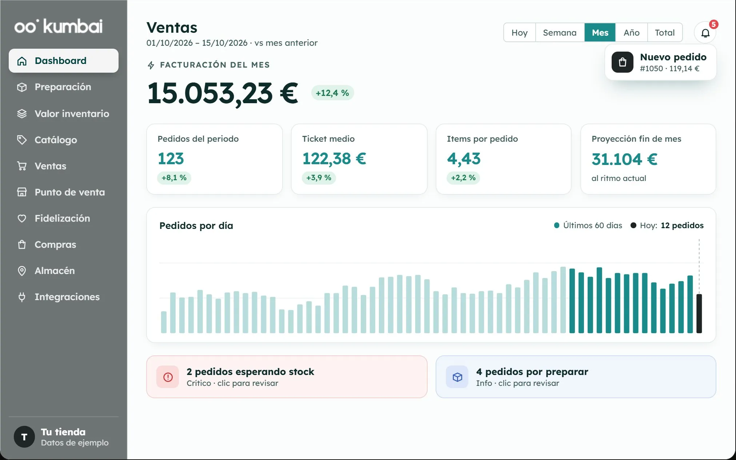Click the black Hoy bar in chart

699,314
